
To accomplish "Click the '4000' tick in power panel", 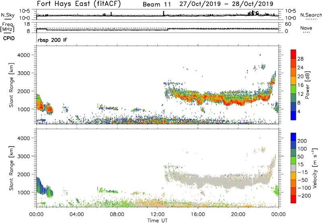I will [23, 55].
